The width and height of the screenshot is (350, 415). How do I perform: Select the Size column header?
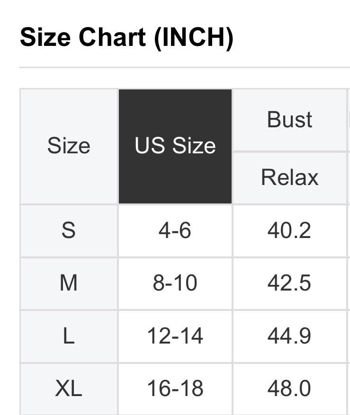point(69,146)
